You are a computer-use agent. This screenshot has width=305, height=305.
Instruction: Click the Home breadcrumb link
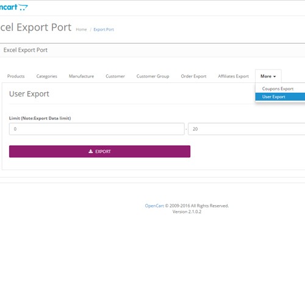tap(81, 29)
